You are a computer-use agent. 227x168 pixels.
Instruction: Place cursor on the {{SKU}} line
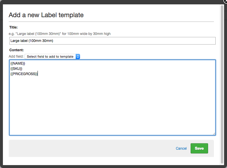pos(16,68)
